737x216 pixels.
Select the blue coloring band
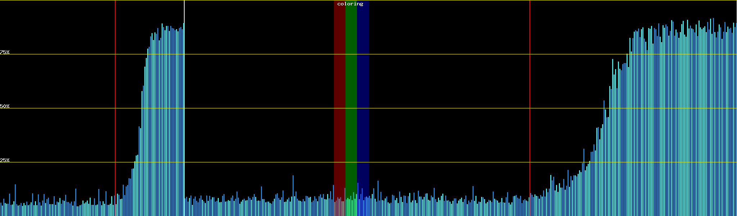pos(363,90)
